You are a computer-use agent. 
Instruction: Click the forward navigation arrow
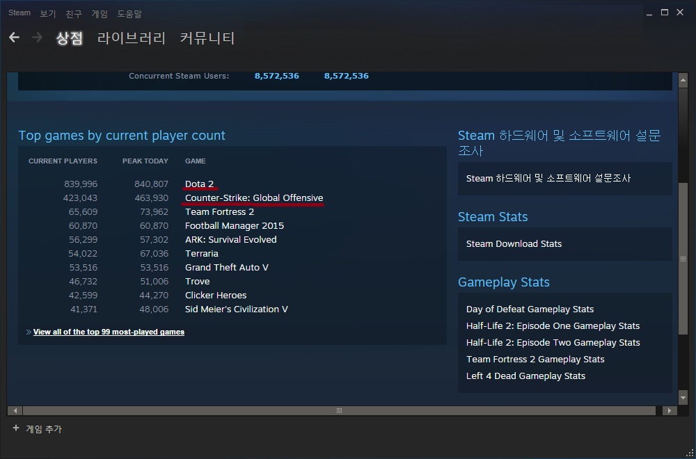pos(38,38)
